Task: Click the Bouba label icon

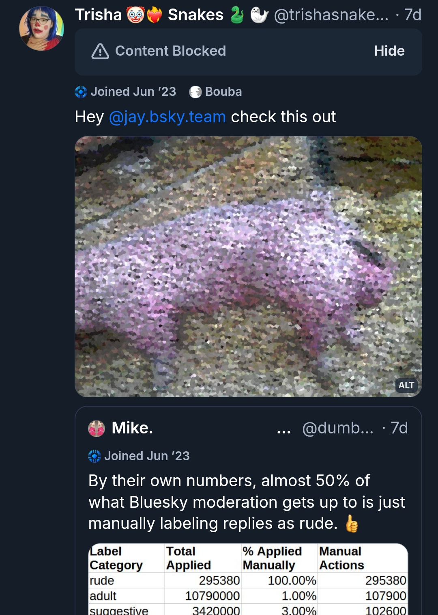Action: point(195,92)
